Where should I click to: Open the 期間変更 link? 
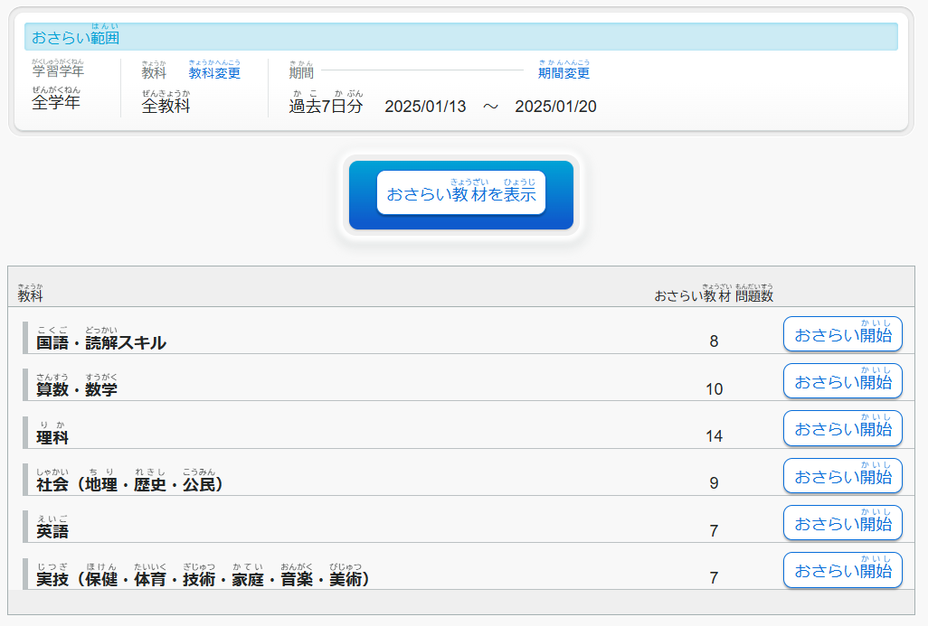[x=563, y=73]
